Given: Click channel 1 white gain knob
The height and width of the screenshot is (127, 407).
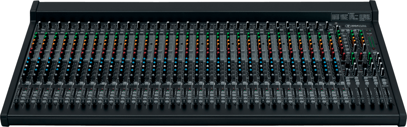Looking at the screenshot, I should click(x=40, y=25).
